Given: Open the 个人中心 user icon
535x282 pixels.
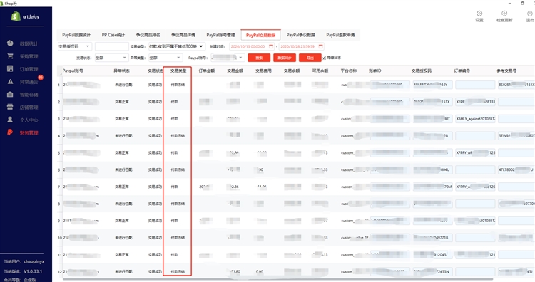Looking at the screenshot, I should (10, 120).
